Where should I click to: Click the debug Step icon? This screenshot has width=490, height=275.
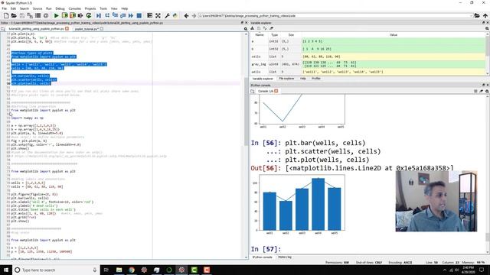pyautogui.click(x=107, y=15)
